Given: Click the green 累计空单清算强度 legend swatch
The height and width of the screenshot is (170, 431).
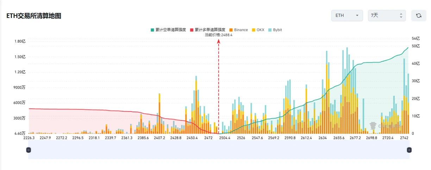Looking at the screenshot, I should [x=152, y=30].
